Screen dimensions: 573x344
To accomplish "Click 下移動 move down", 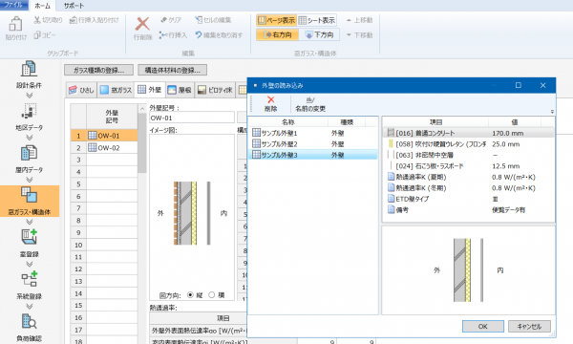I will 359,35.
